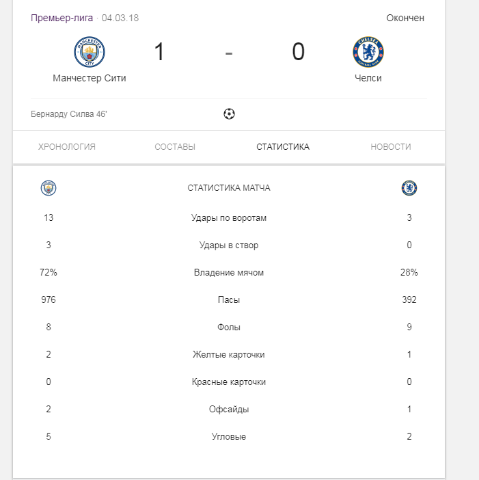Image resolution: width=479 pixels, height=480 pixels.
Task: Open the Хронология tab
Action: [x=67, y=147]
